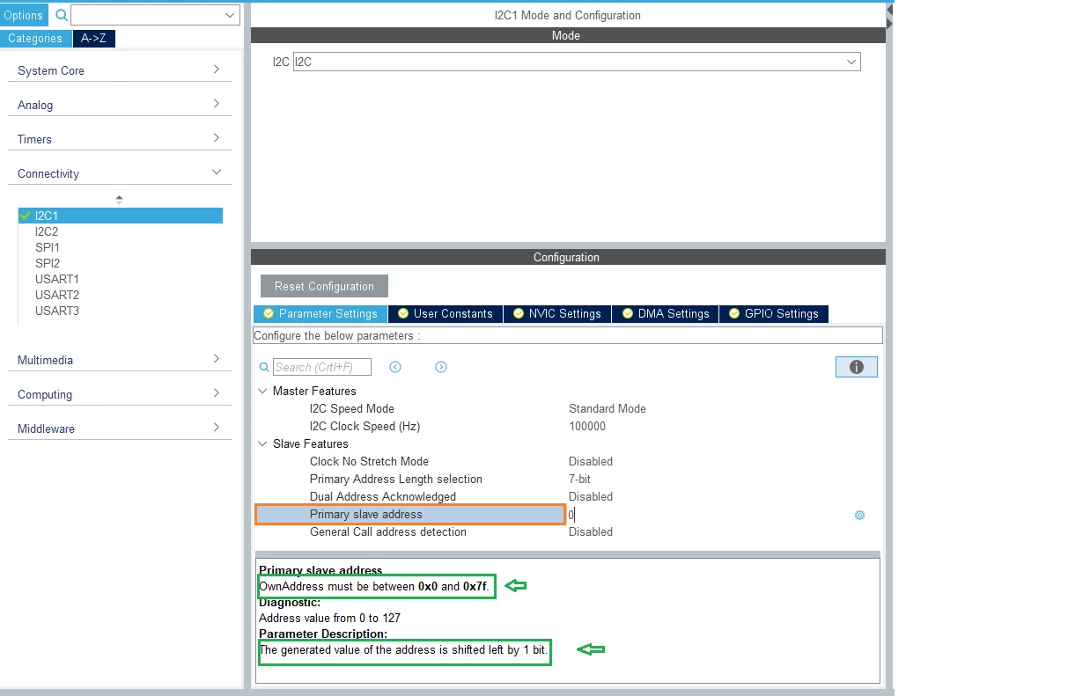
Task: Click General Call address detection Disabled value
Action: click(591, 531)
